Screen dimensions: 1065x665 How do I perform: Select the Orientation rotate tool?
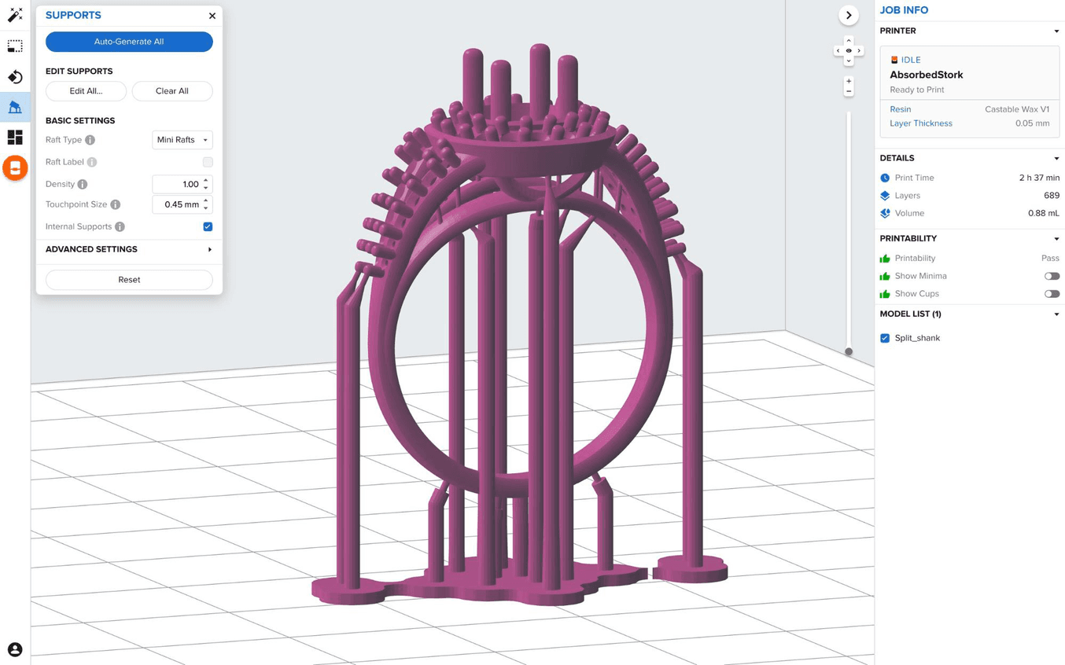pos(15,77)
